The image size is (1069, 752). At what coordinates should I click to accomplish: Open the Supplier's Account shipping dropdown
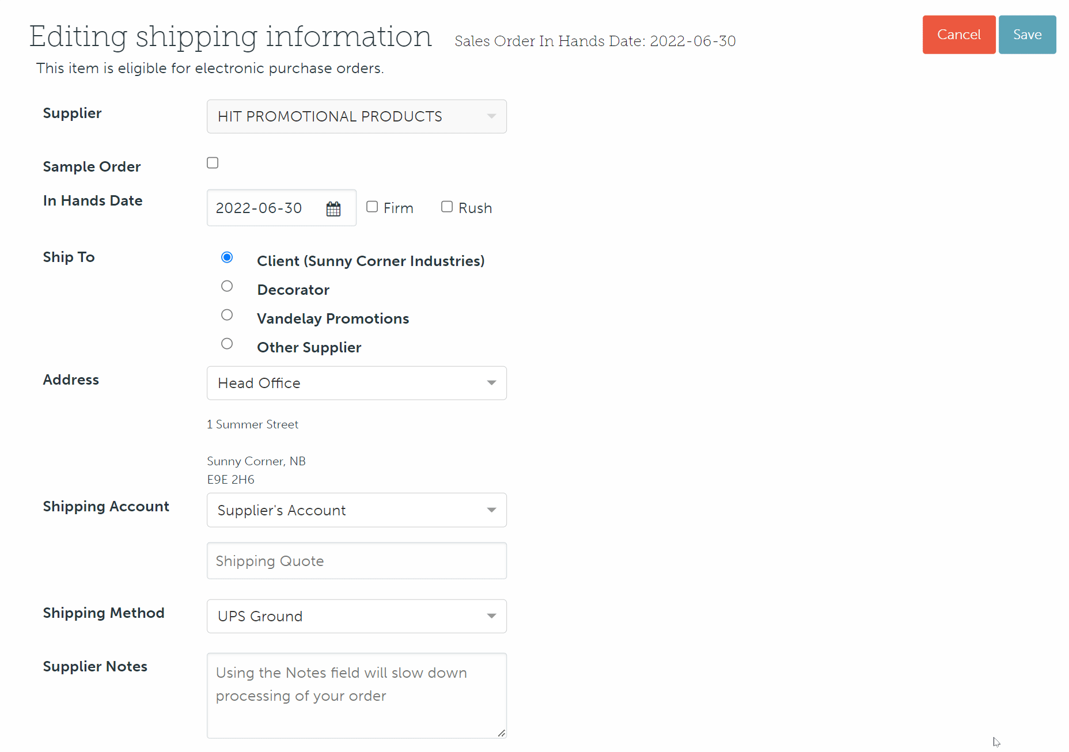[x=356, y=510]
